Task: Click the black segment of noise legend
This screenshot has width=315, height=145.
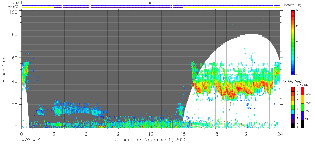Action: 302,124
